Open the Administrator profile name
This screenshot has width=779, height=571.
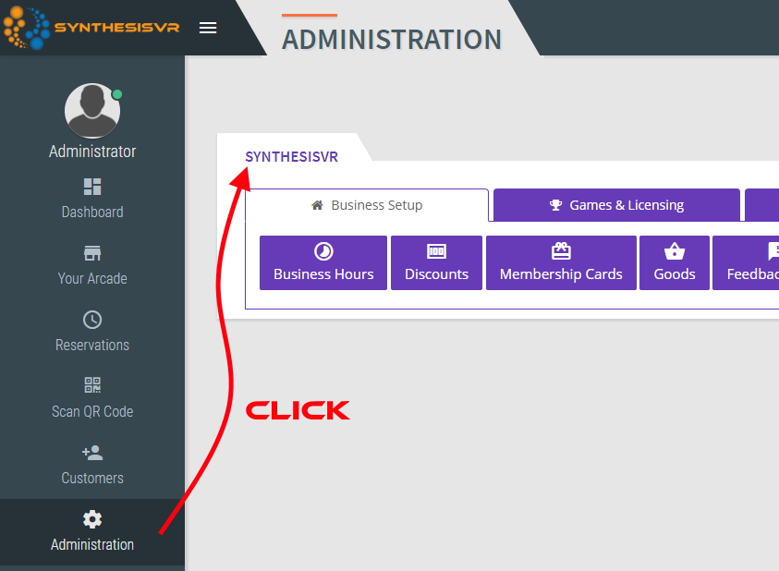pyautogui.click(x=92, y=152)
